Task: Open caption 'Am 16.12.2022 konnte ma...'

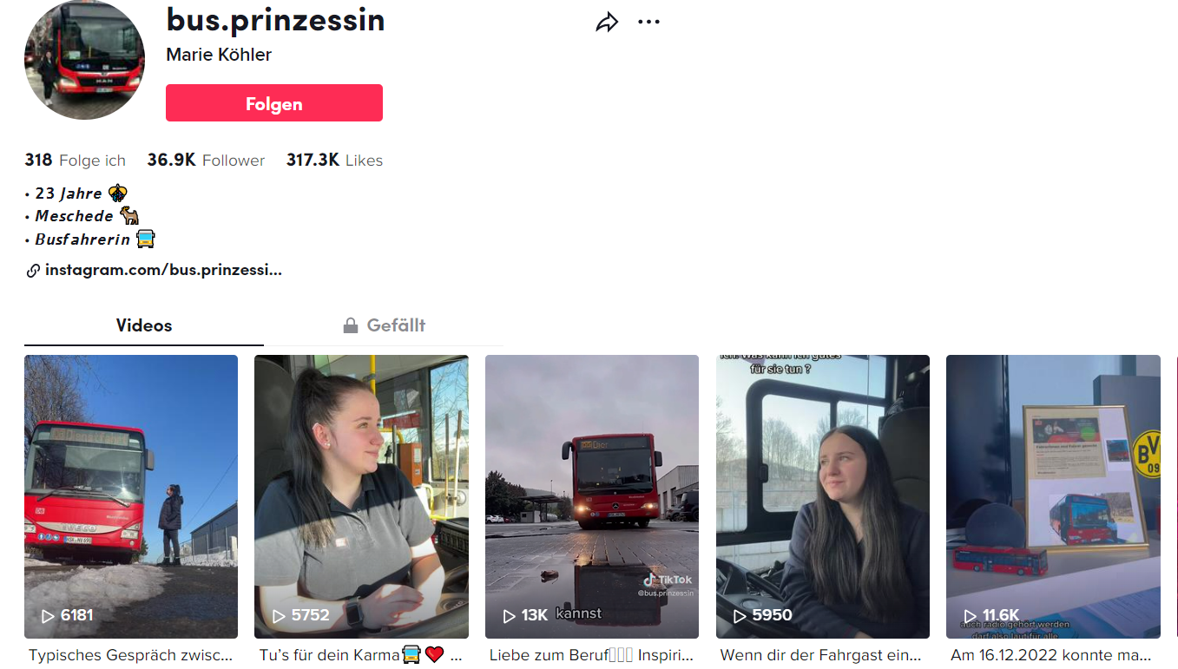Action: (1051, 655)
